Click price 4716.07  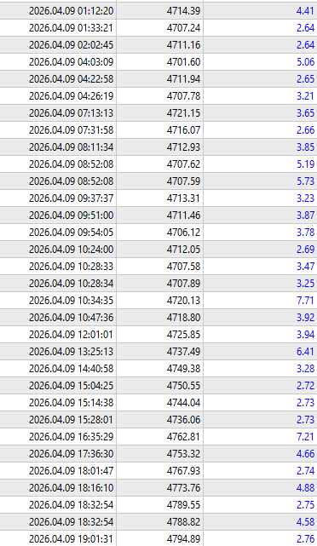pyautogui.click(x=183, y=130)
